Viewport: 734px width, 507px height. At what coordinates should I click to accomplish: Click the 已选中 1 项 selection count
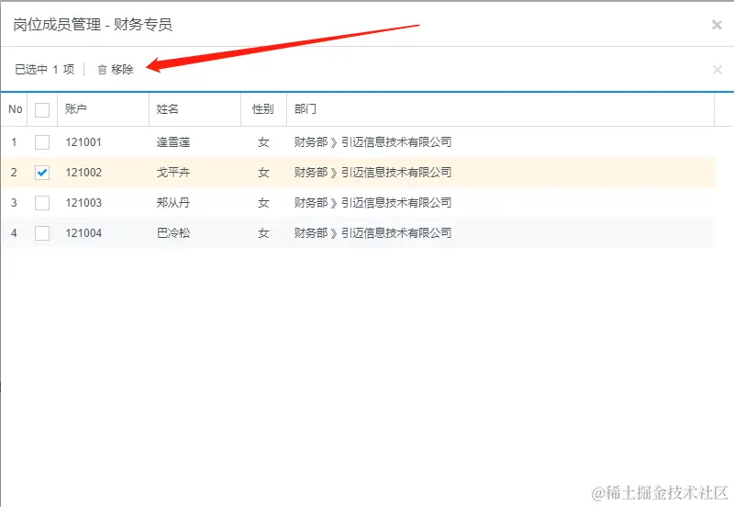44,70
